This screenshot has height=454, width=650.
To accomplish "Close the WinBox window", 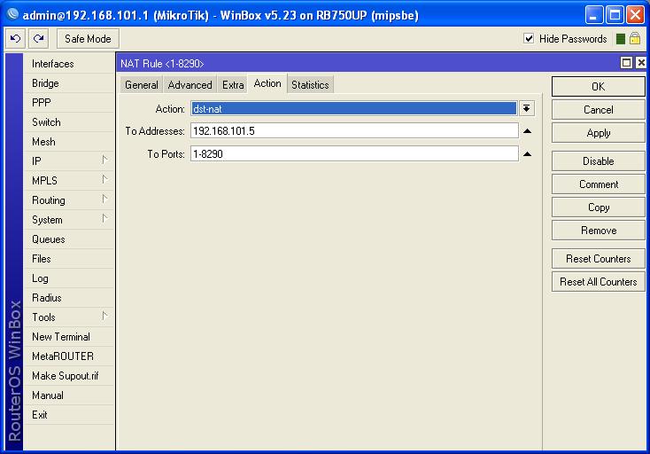I will click(635, 15).
